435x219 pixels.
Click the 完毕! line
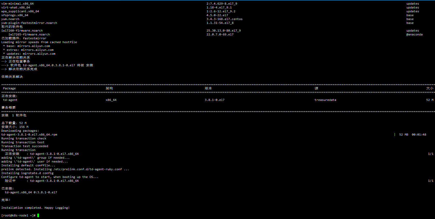6,200
